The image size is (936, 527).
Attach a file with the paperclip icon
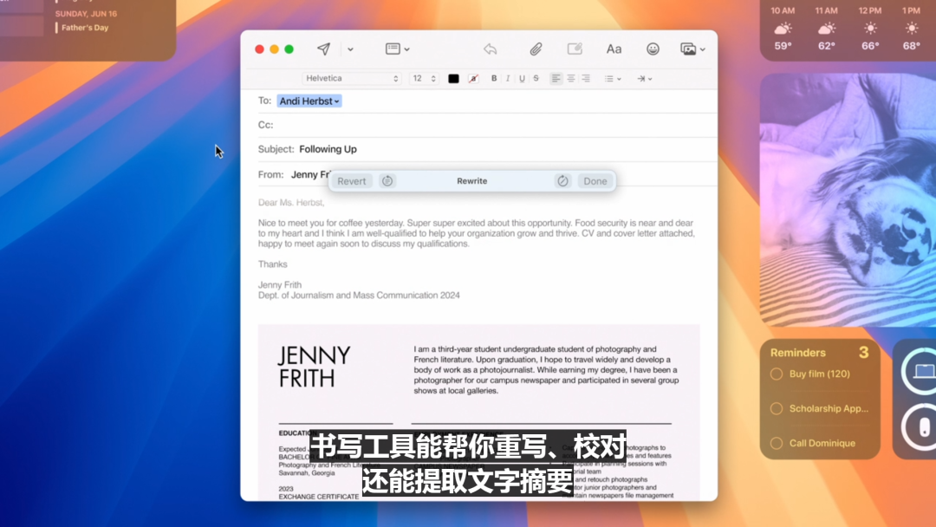pos(536,49)
